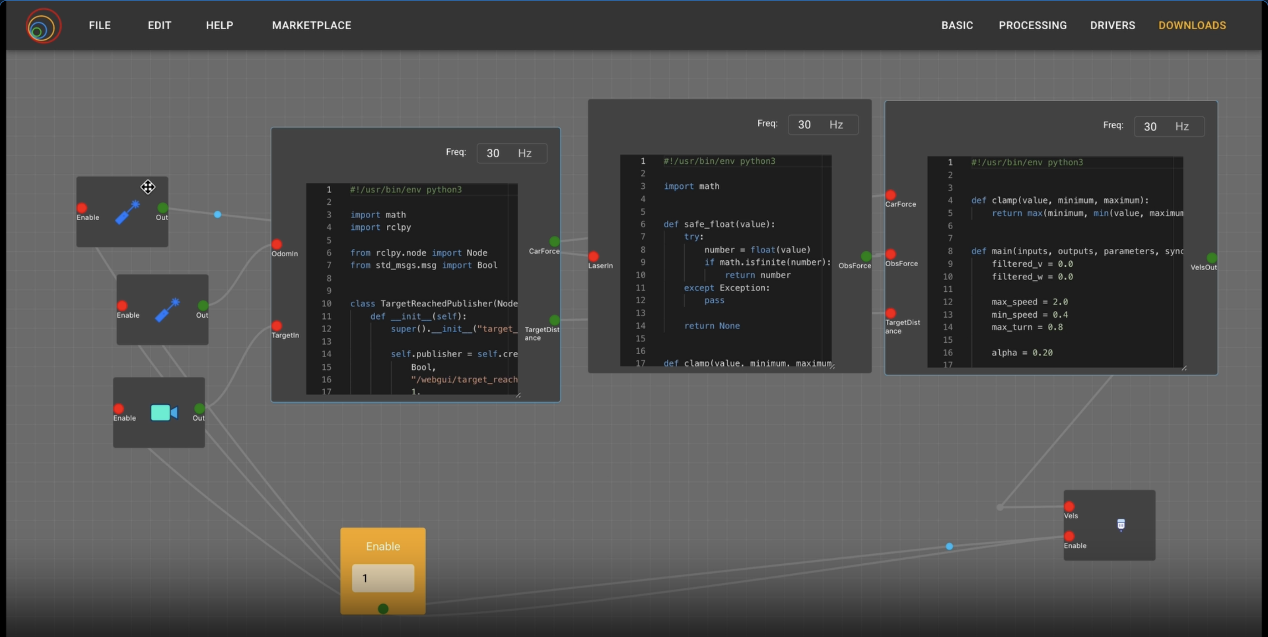Click the green output port of Enable constant block
The height and width of the screenshot is (637, 1268).
383,609
